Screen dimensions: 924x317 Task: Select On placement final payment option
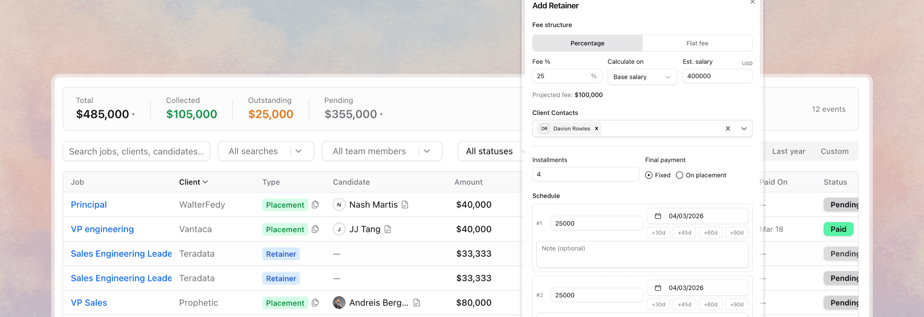click(x=701, y=175)
